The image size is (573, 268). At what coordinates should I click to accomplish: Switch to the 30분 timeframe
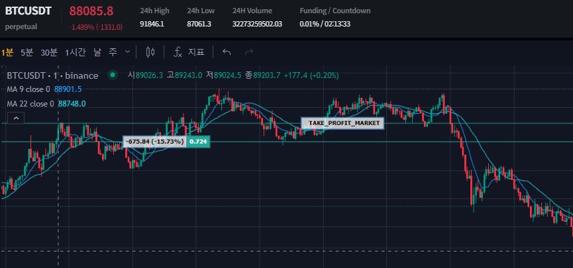click(x=49, y=52)
